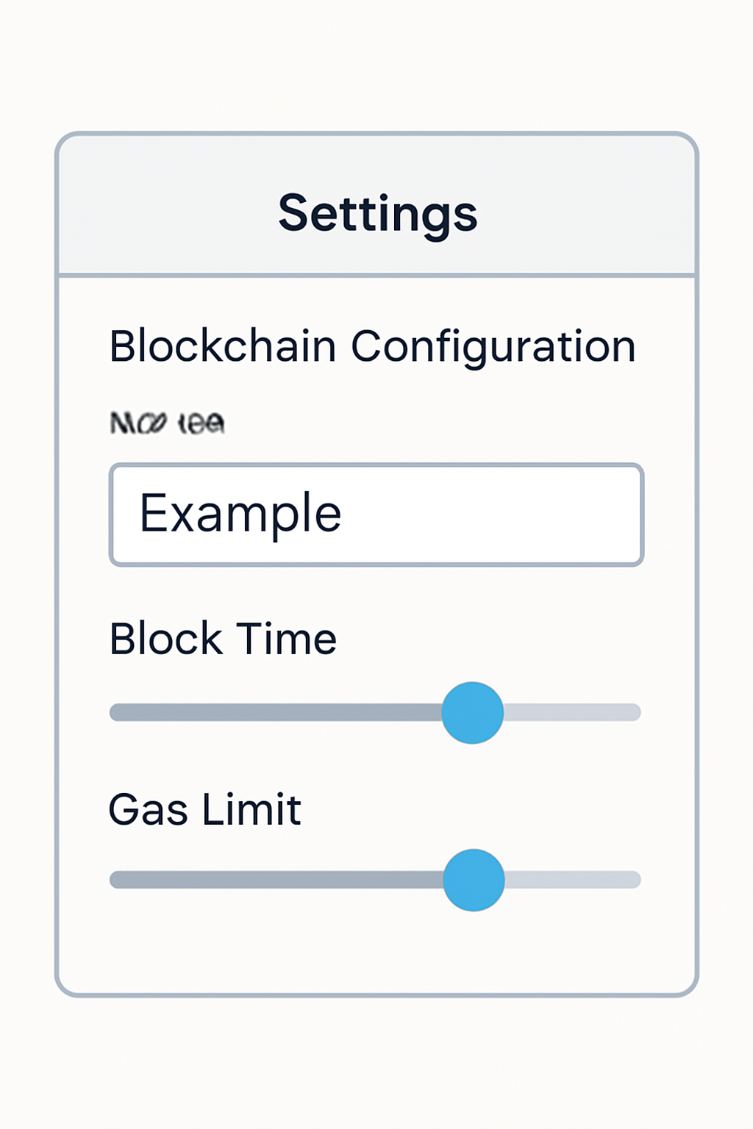Click the Block Time label
Viewport: 753px width, 1129px height.
[223, 638]
